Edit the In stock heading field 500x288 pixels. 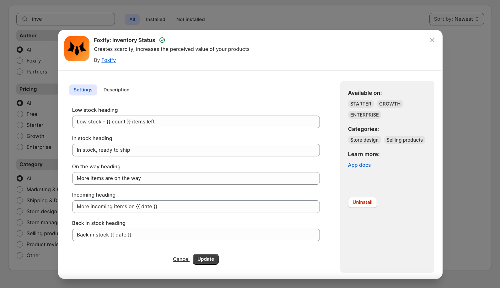tap(196, 150)
